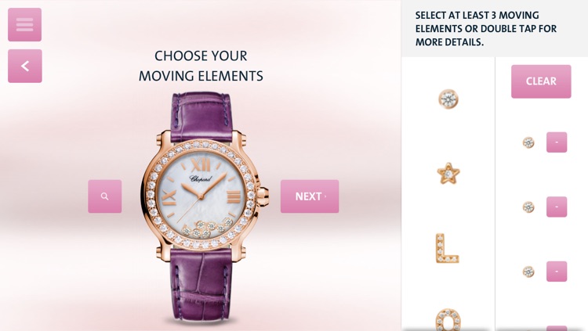Click the upper purple watch strap
588x331 pixels.
click(x=201, y=117)
